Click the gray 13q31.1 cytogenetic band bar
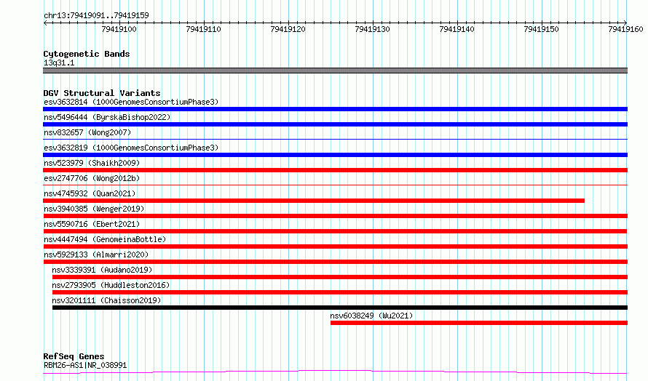The width and height of the screenshot is (648, 381). pyautogui.click(x=335, y=71)
